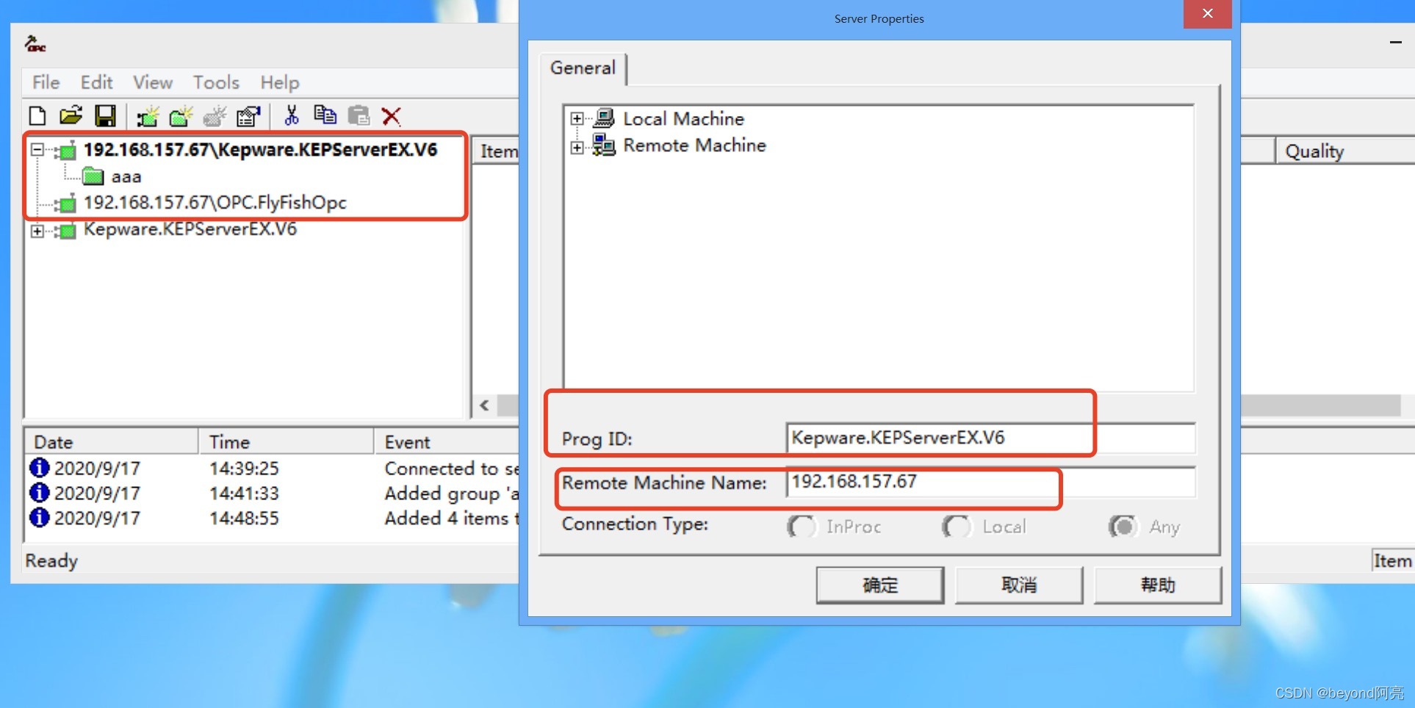Open the Edit menu
This screenshot has height=708, width=1415.
(96, 82)
